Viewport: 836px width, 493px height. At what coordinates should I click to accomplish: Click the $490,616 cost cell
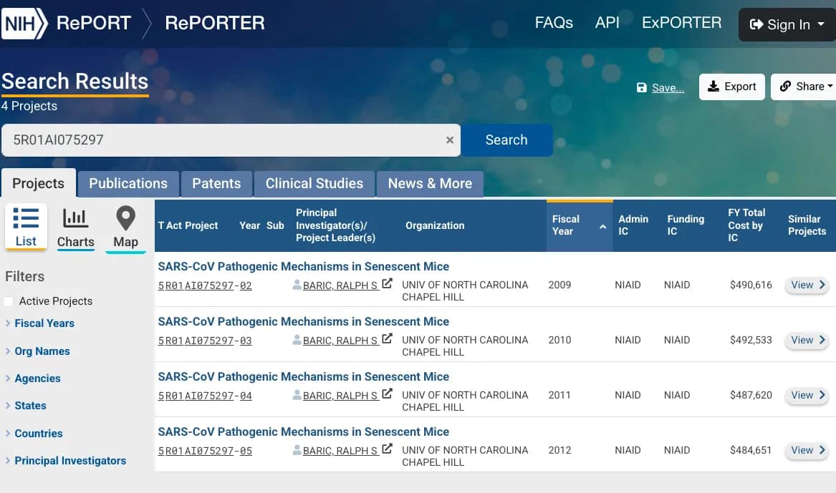point(751,285)
